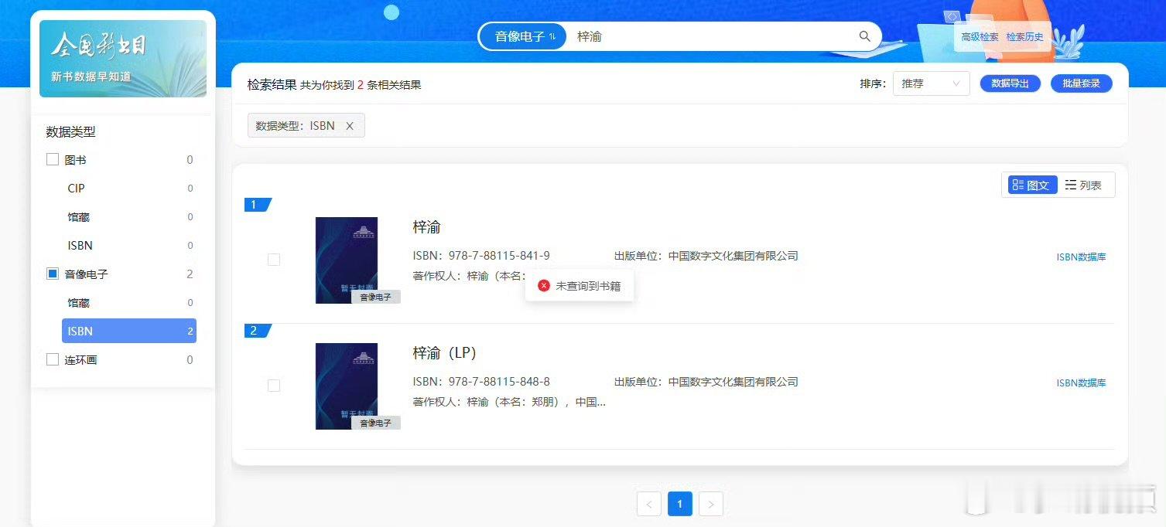Open the 推荐 sort order dropdown
Screen dimensions: 1166x527
[x=931, y=83]
